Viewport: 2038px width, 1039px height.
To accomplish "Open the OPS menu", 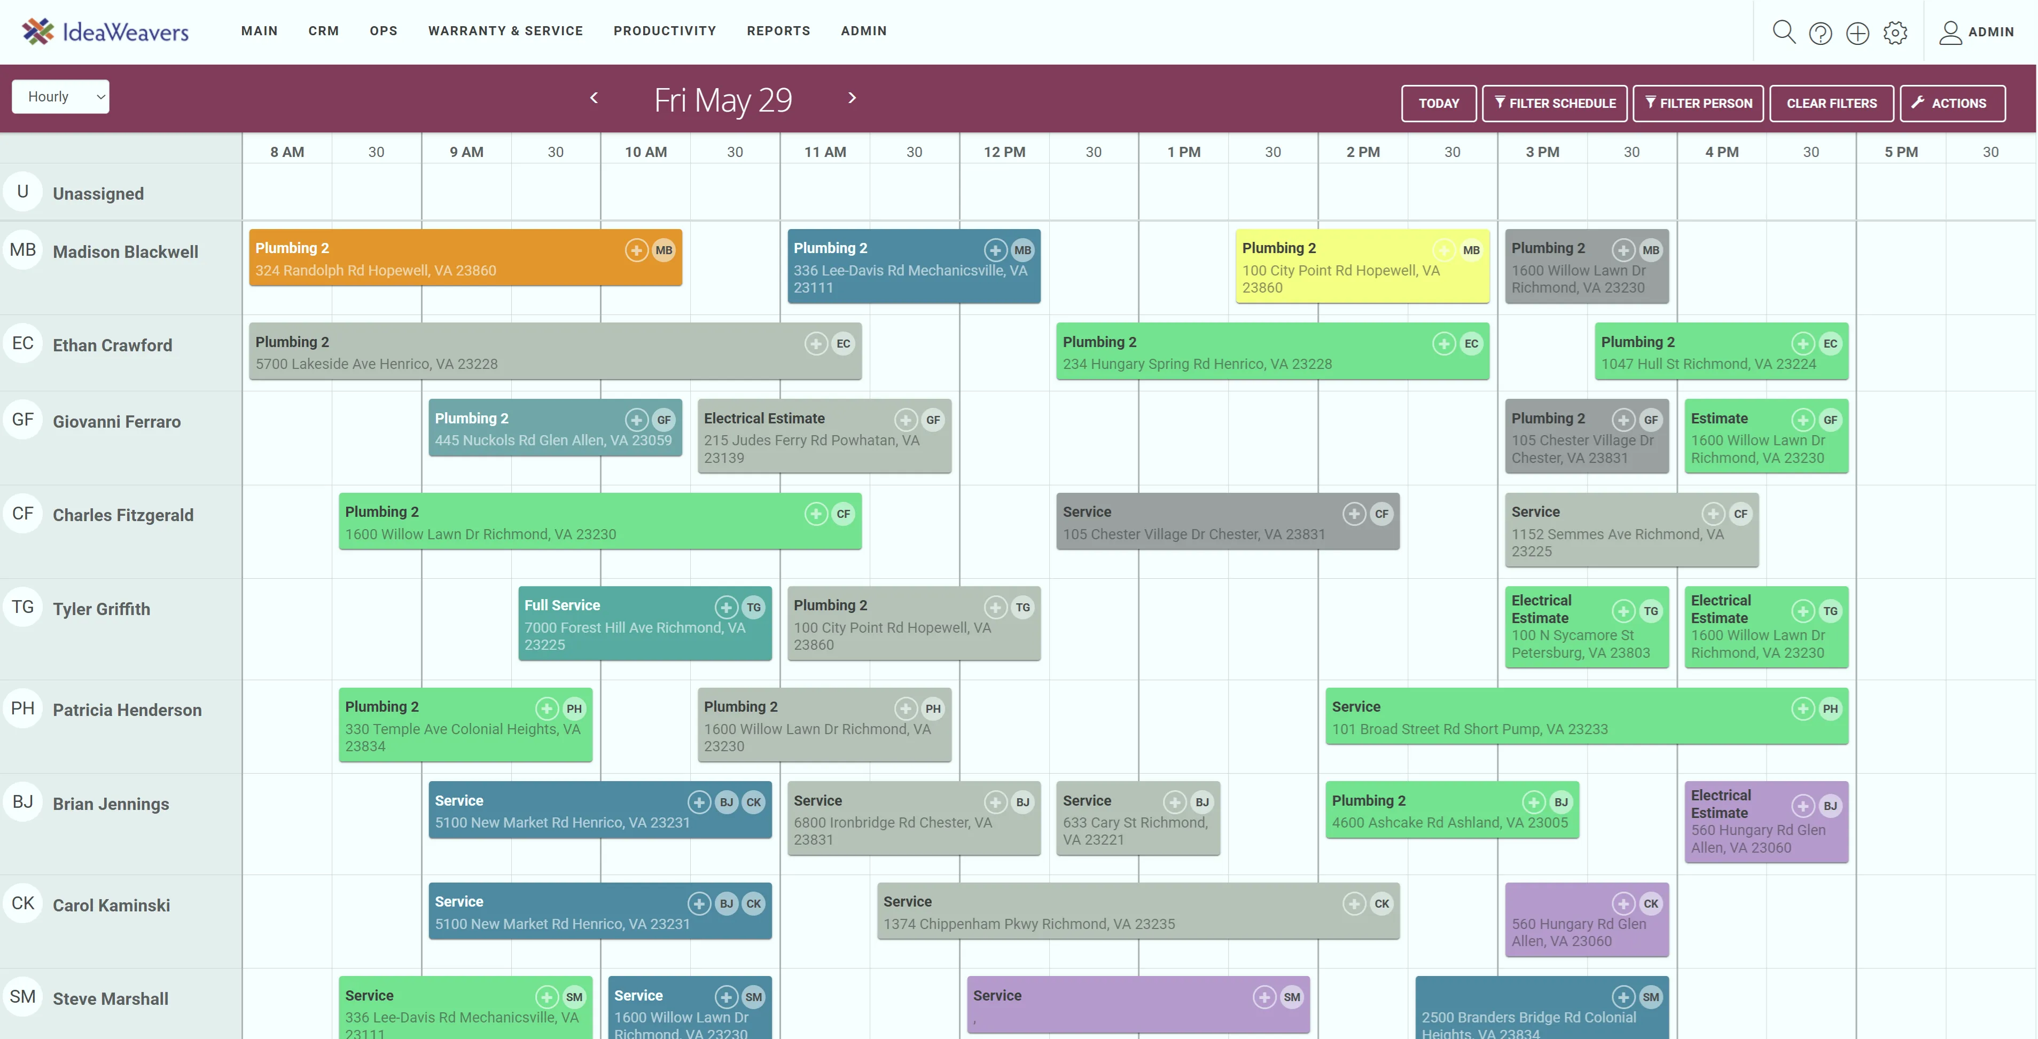I will pos(384,31).
